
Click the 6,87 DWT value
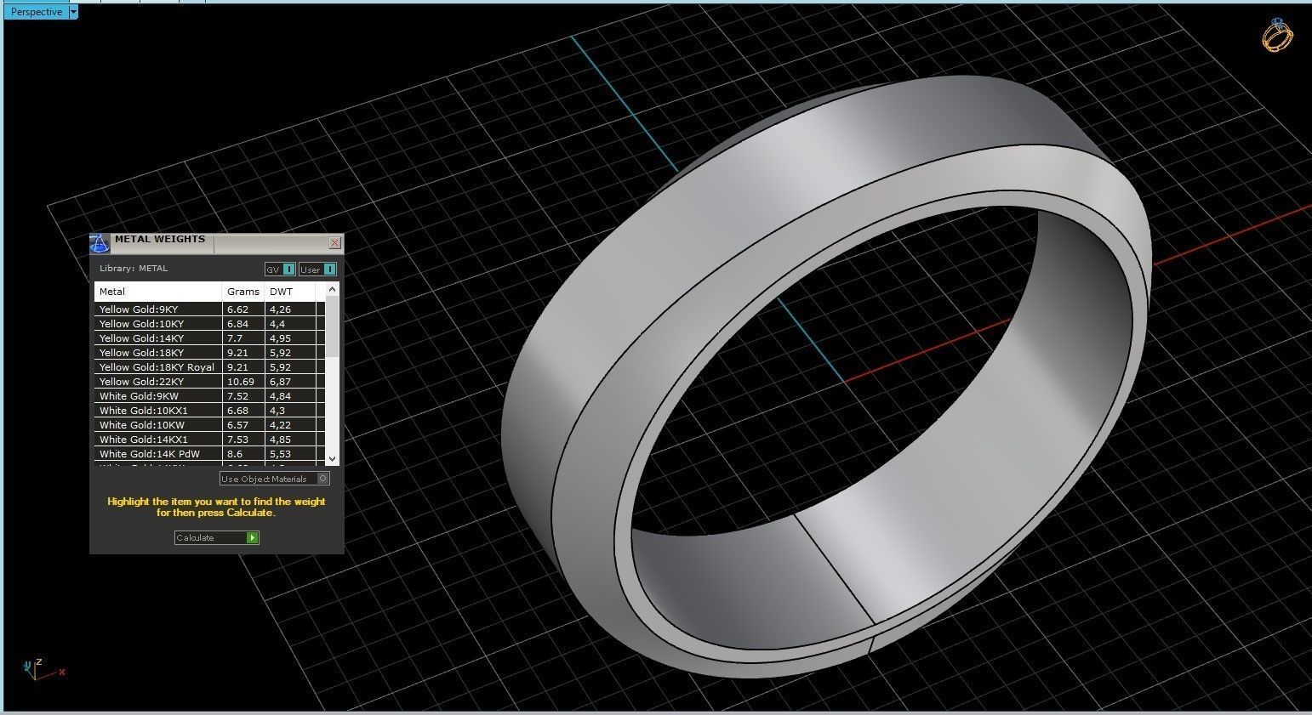click(280, 382)
